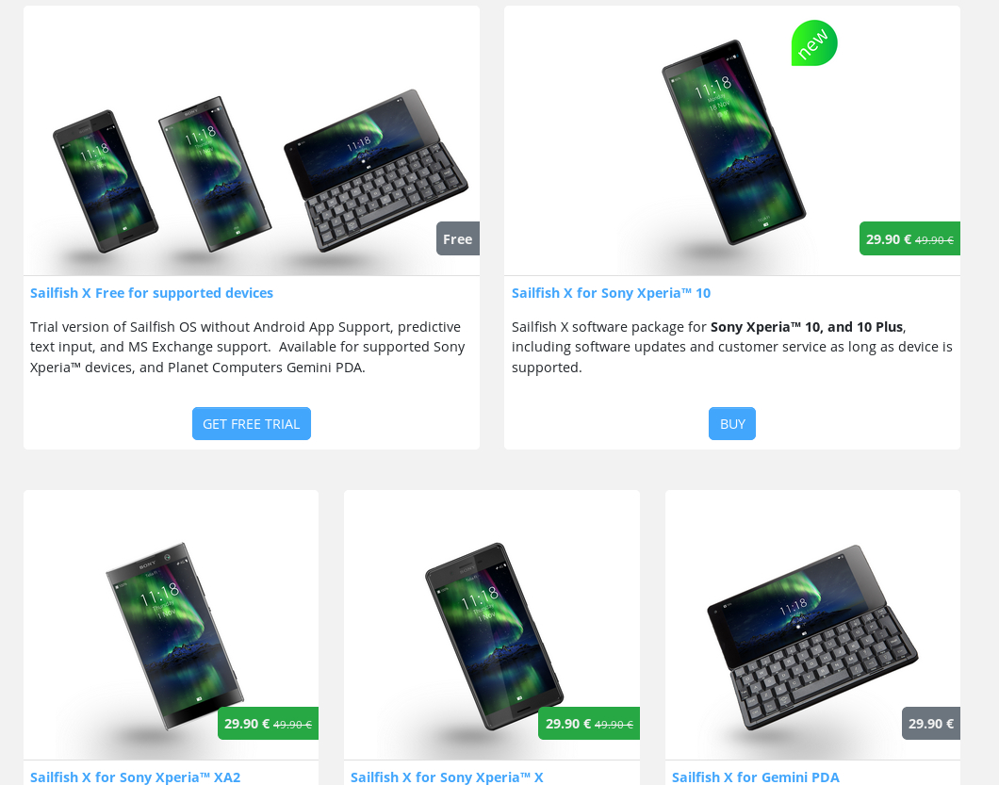Click the Sony Xperia X phone image
This screenshot has height=785, width=999.
494,635
